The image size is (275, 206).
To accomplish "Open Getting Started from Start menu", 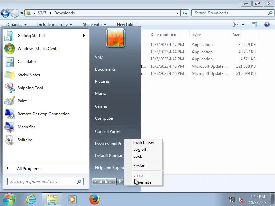I will click(46, 36).
